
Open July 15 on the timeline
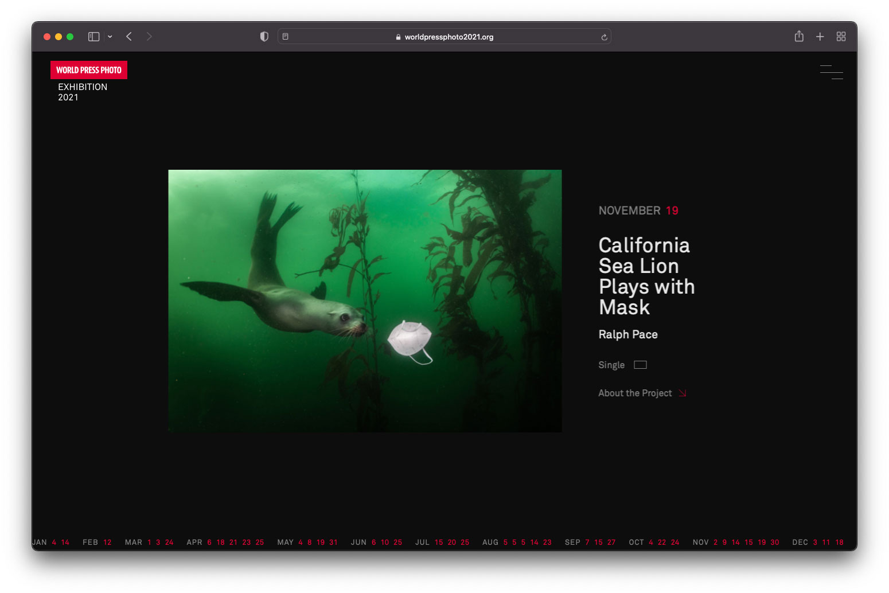pyautogui.click(x=439, y=542)
